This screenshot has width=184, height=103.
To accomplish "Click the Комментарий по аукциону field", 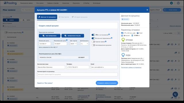I will click(77, 74).
